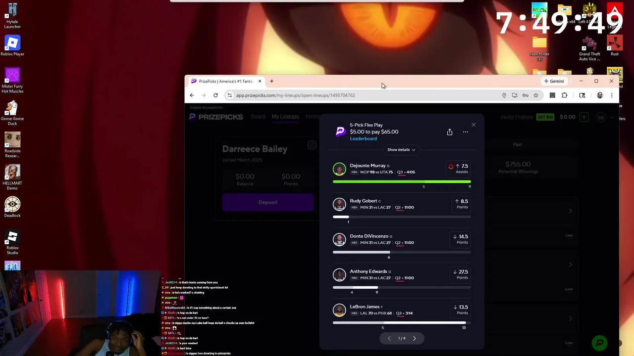Open the Gemini button in Chrome
Viewport: 634px width, 356px height.
pyautogui.click(x=554, y=81)
